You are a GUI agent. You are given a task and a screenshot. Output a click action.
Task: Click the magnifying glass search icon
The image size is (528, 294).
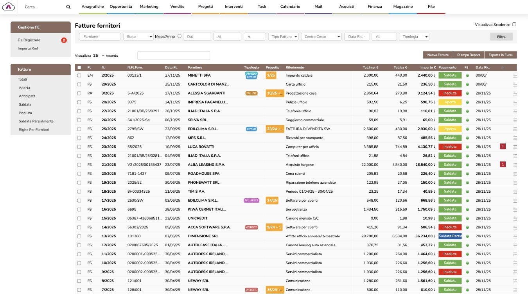point(68,7)
